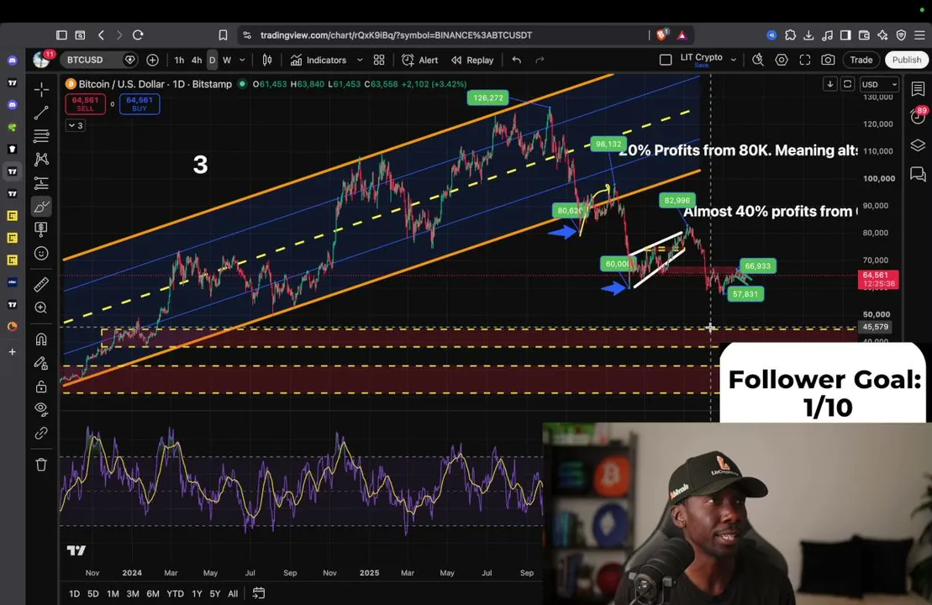Open the browser extensions puzzle icon
This screenshot has width=932, height=605.
(x=790, y=35)
